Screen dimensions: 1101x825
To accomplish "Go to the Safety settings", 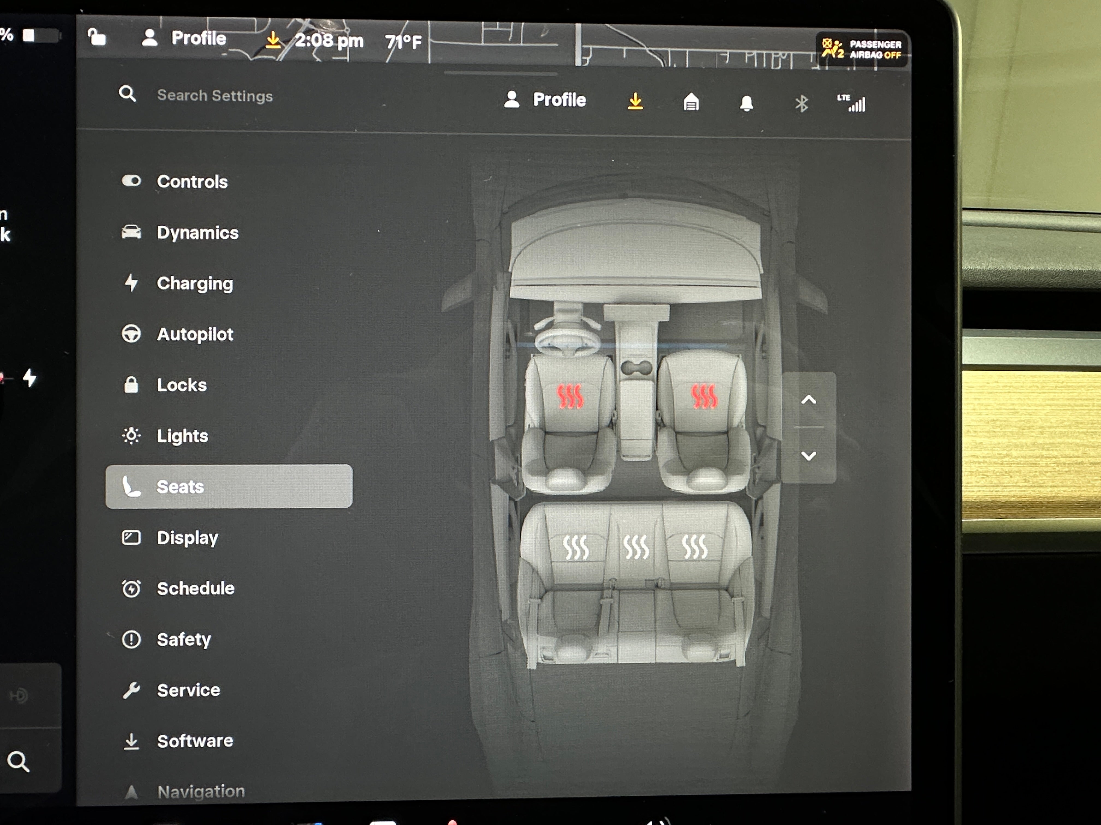I will pyautogui.click(x=184, y=639).
